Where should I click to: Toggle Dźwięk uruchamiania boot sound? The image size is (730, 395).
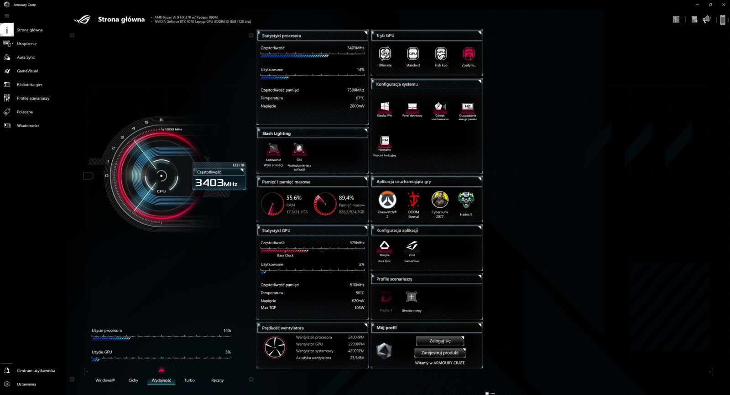440,107
